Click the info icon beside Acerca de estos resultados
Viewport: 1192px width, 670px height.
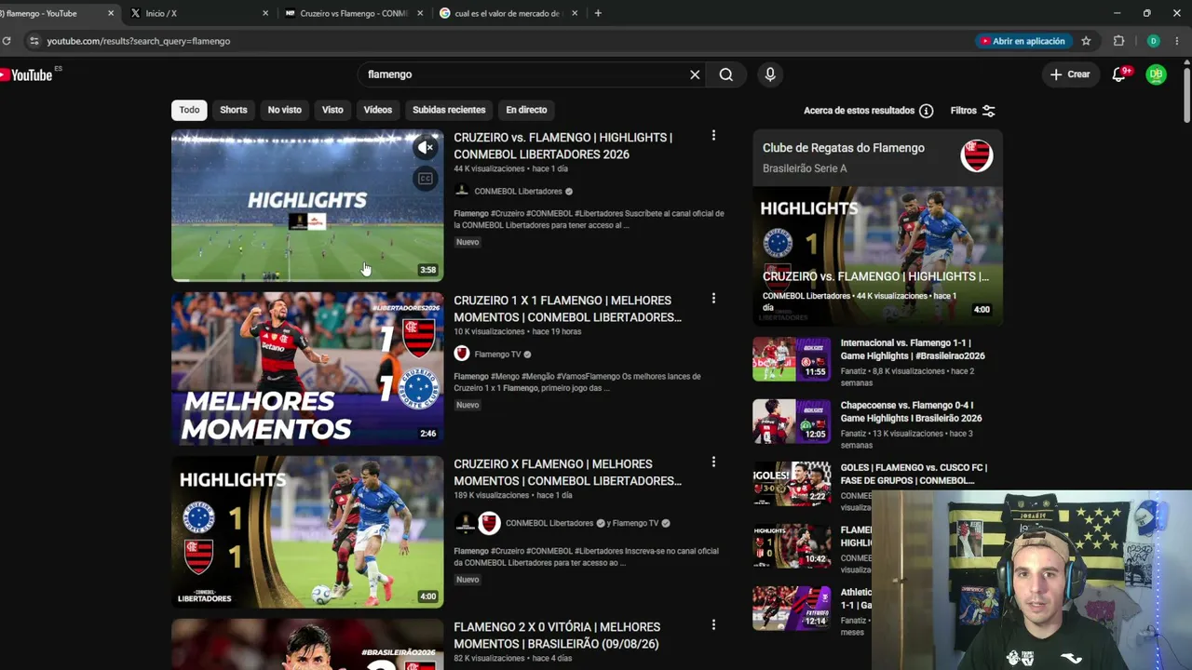click(926, 111)
